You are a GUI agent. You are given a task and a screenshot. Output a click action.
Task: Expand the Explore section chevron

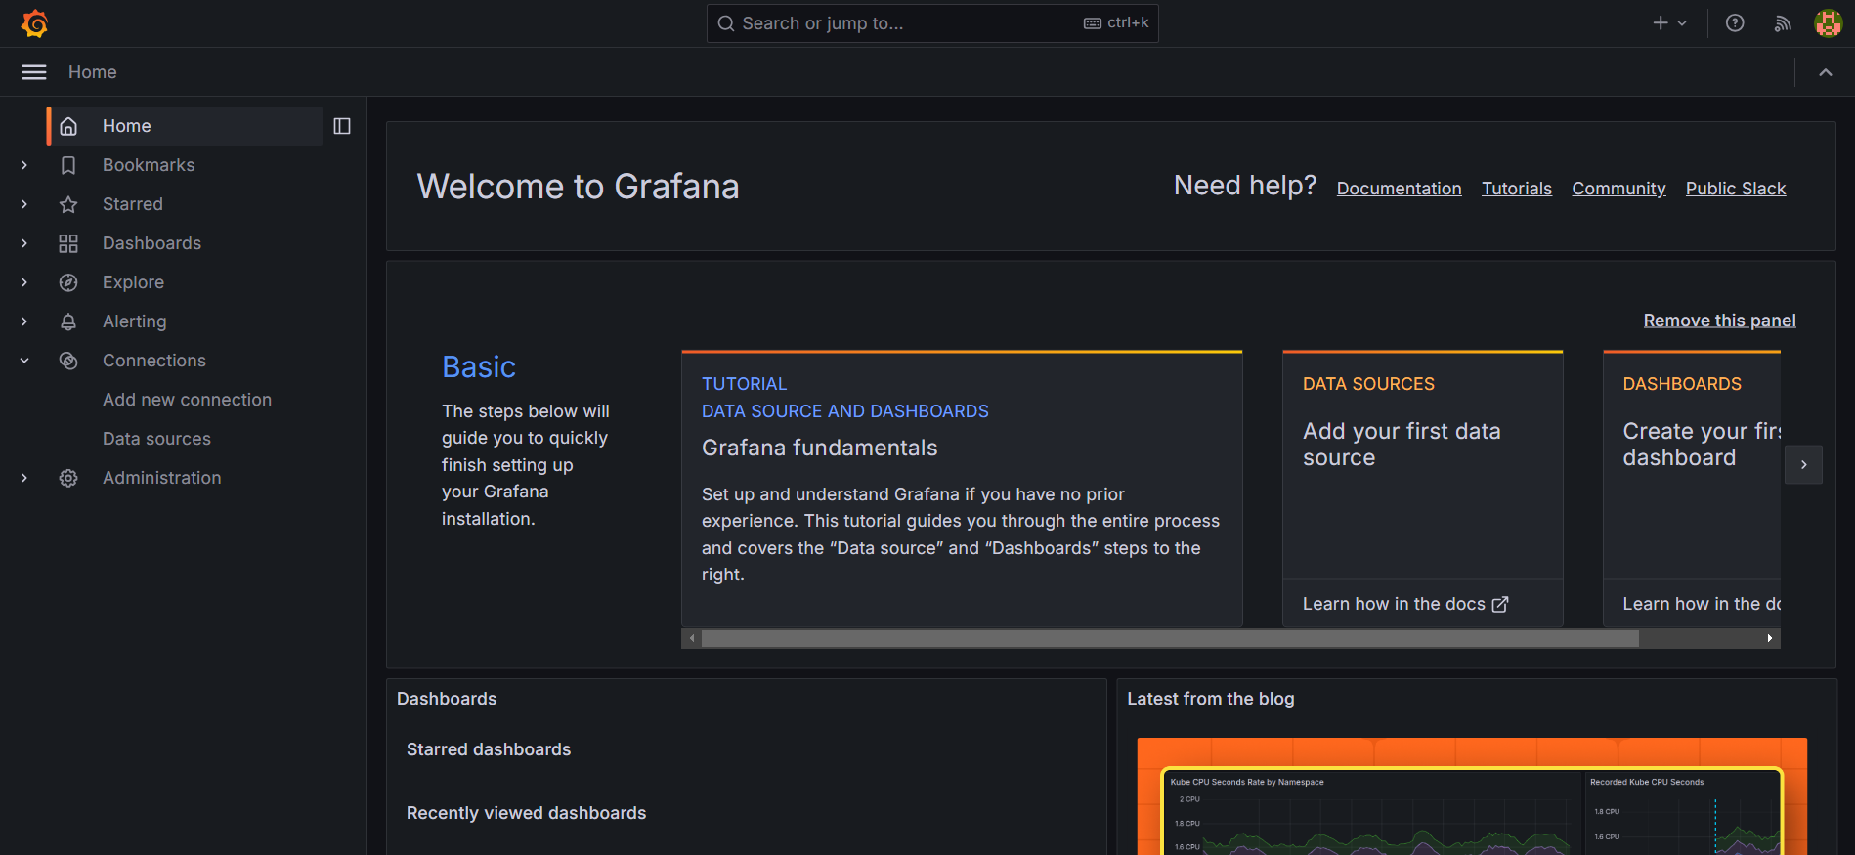pyautogui.click(x=24, y=282)
